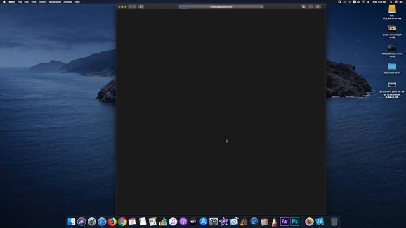Viewport: 406px width, 228px height.
Task: Stop loading via X in address bar
Action: (261, 7)
